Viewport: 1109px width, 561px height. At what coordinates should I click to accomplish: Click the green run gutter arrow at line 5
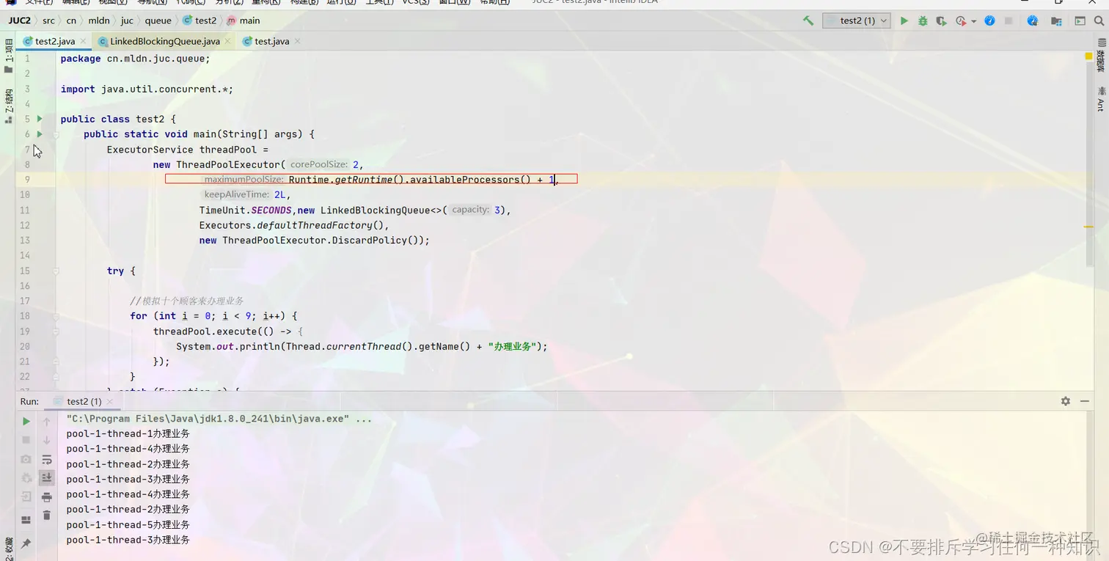coord(40,119)
